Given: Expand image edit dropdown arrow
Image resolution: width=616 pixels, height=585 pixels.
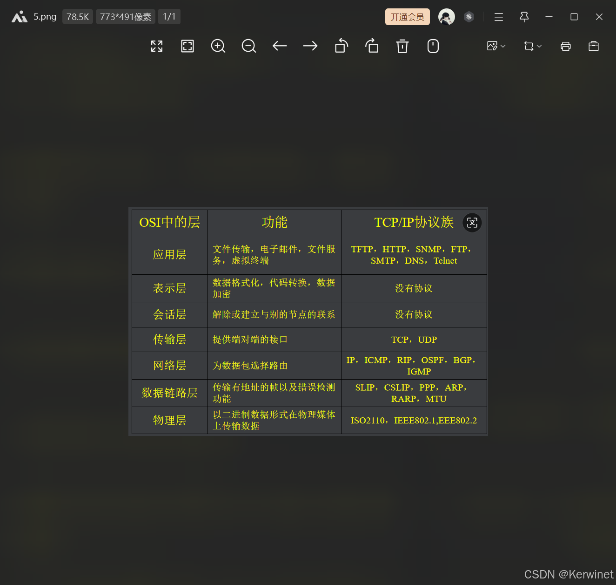Looking at the screenshot, I should tap(503, 46).
